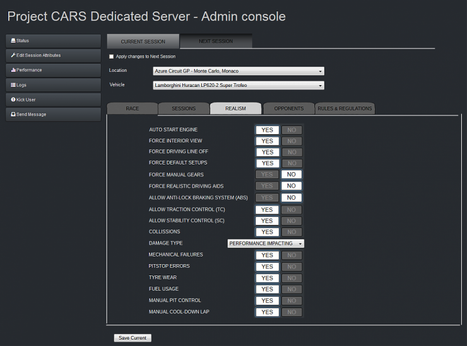The image size is (467, 346).
Task: Click YES for Manual Cool-Down Lap
Action: (267, 312)
